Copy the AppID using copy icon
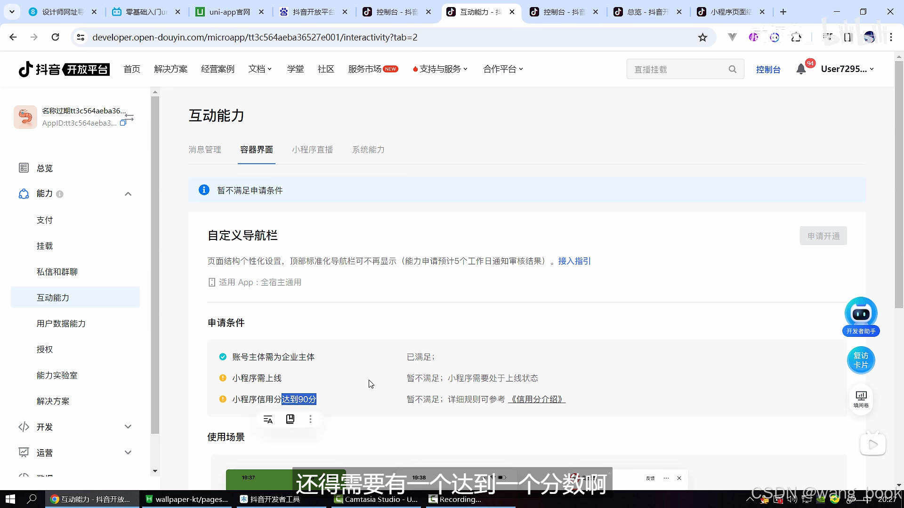904x508 pixels. click(123, 123)
